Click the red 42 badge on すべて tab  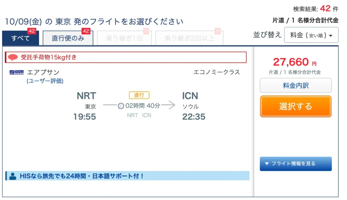coord(32,31)
